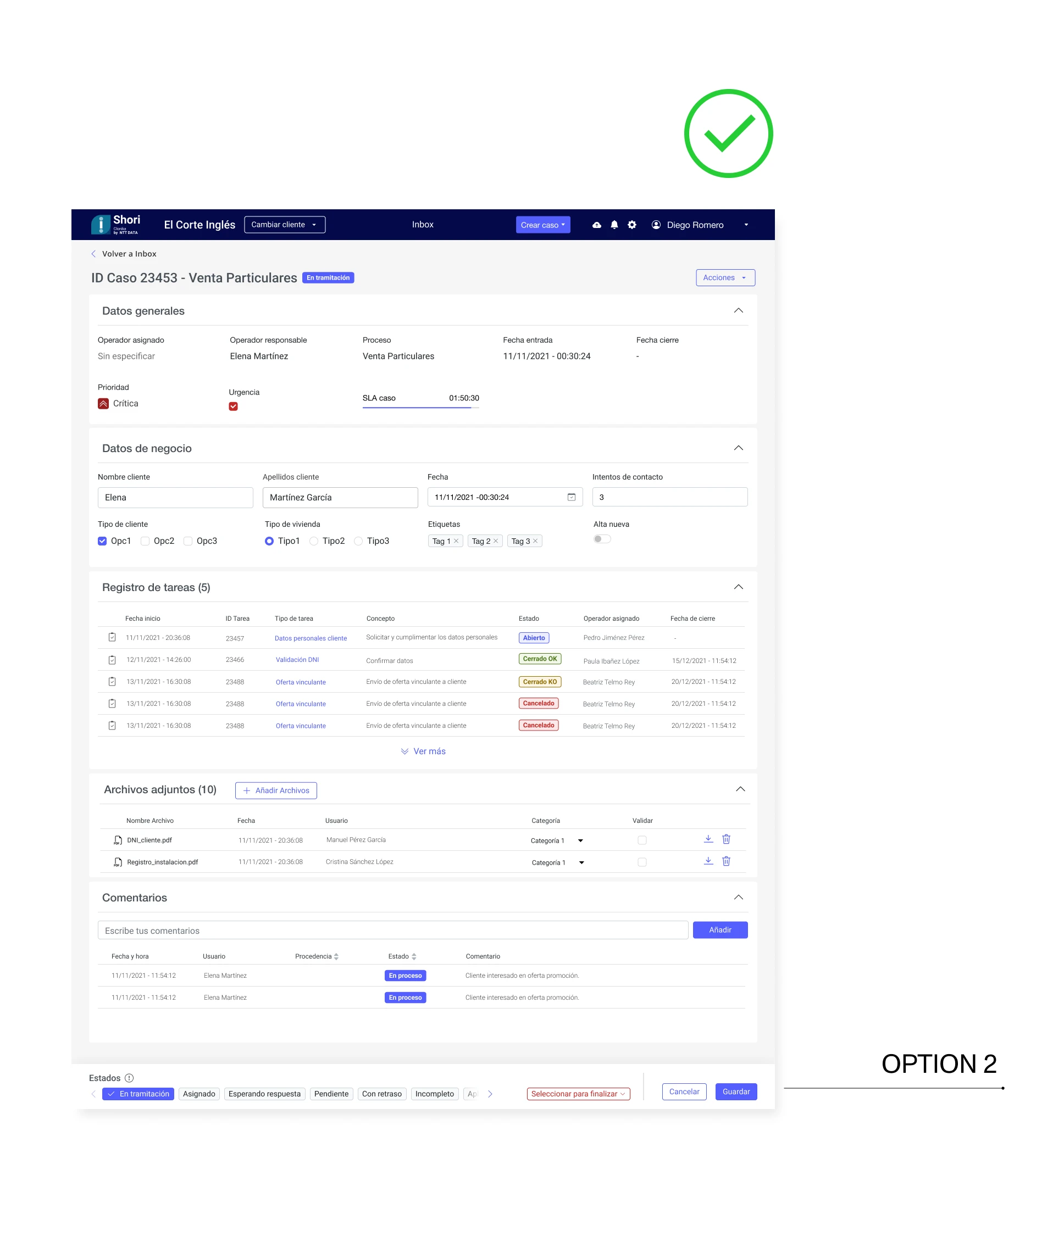Remove Tag 2 with its X
The width and height of the screenshot is (1064, 1242).
click(495, 541)
